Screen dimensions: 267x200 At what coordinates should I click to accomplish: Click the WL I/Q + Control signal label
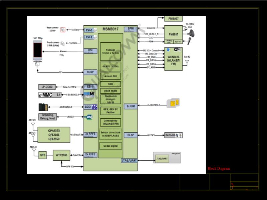pyautogui.click(x=151, y=51)
